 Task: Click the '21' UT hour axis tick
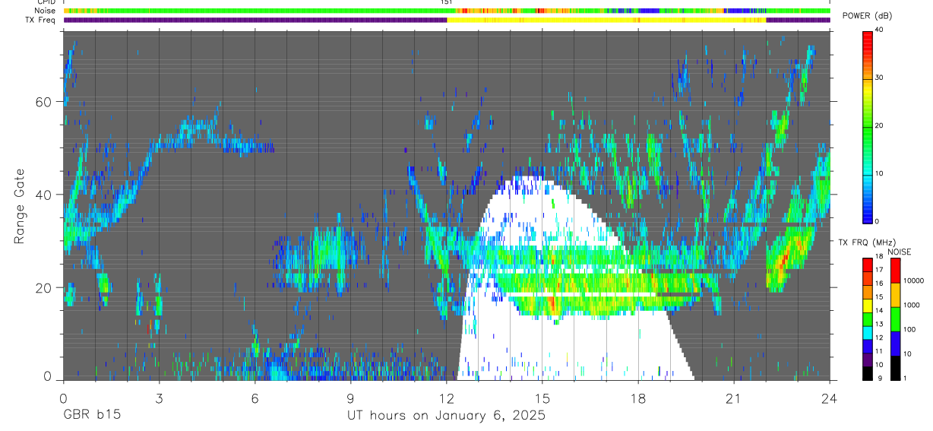[733, 398]
